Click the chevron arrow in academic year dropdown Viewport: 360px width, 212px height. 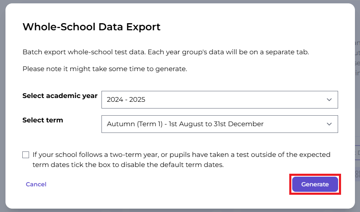click(329, 100)
